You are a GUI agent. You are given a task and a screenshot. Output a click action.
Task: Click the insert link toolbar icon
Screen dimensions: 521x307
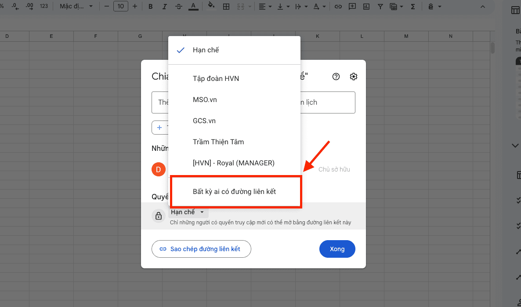[x=338, y=7]
